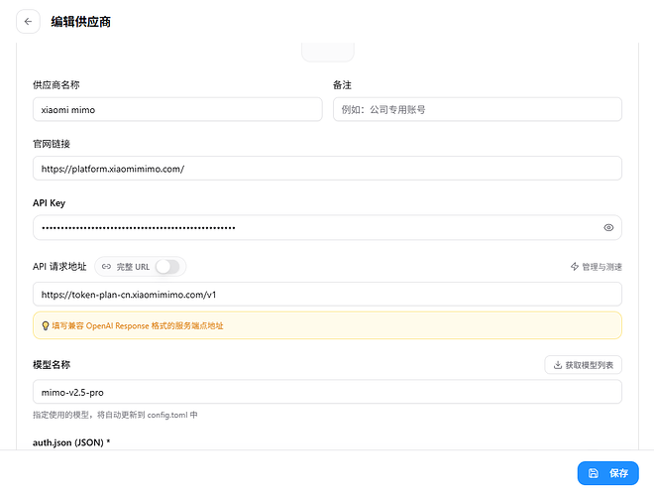Go back using the arrow button
Screen dimensions: 654x496
coord(28,21)
